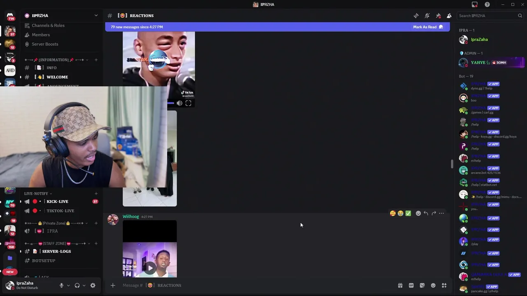Open the IPRZHA server dropdown menu

click(62, 16)
